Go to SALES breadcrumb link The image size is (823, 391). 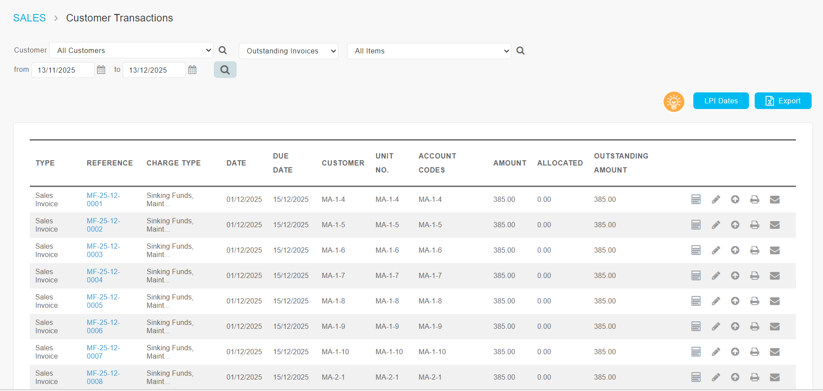pyautogui.click(x=29, y=18)
